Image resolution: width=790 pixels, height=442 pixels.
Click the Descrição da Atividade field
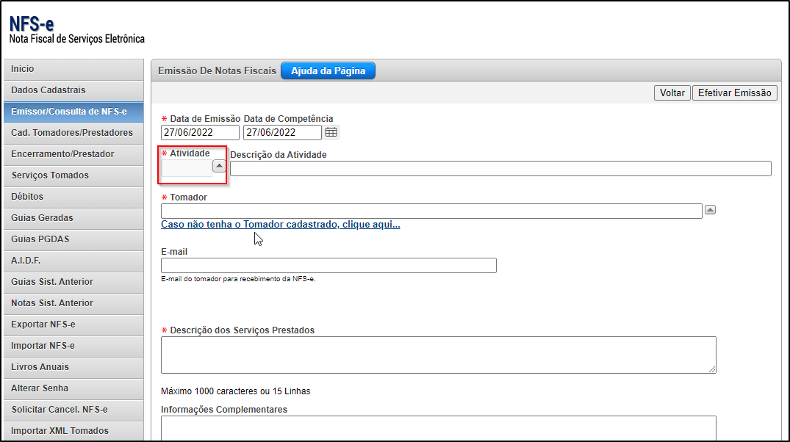[x=500, y=169]
